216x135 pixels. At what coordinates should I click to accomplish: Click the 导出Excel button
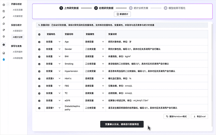pos(199,116)
